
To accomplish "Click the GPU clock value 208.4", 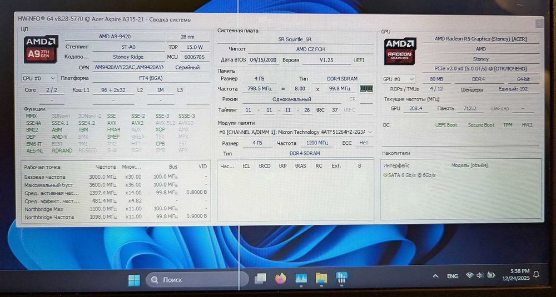I will tap(415, 108).
